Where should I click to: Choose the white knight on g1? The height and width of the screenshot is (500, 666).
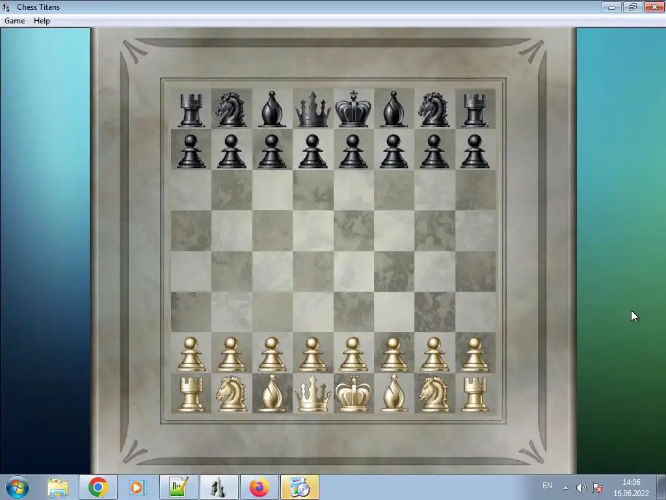click(434, 394)
